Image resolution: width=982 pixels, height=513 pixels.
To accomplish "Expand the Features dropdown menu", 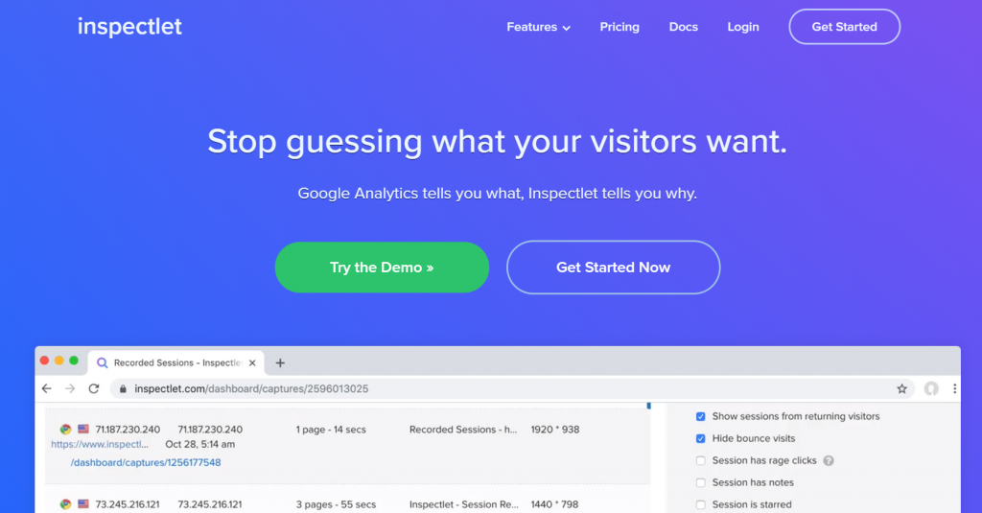I will pyautogui.click(x=538, y=27).
